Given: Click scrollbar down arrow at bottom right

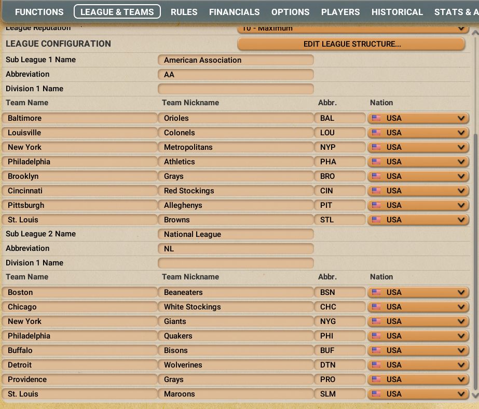Looking at the screenshot, I should pyautogui.click(x=475, y=396).
